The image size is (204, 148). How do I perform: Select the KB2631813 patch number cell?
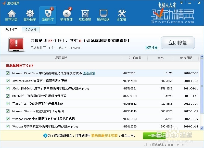[x=130, y=119]
